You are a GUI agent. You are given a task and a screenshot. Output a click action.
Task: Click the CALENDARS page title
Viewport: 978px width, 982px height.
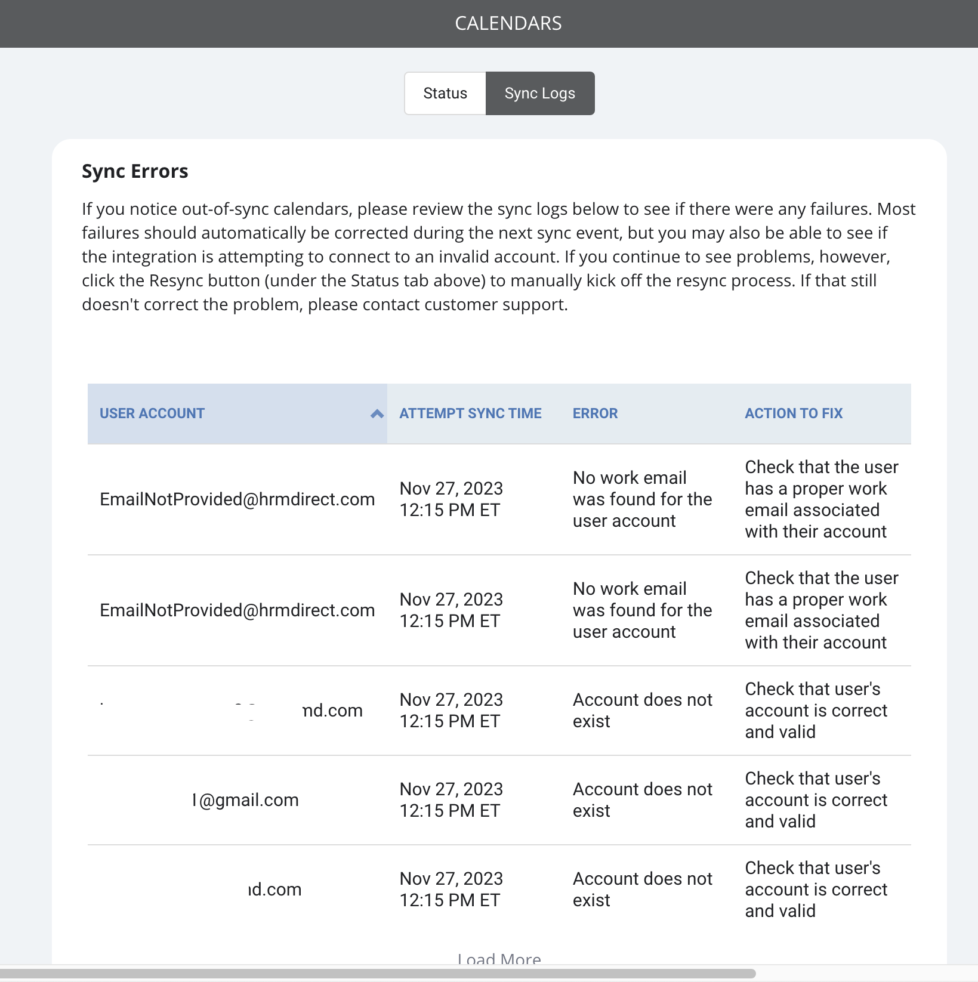pyautogui.click(x=508, y=23)
